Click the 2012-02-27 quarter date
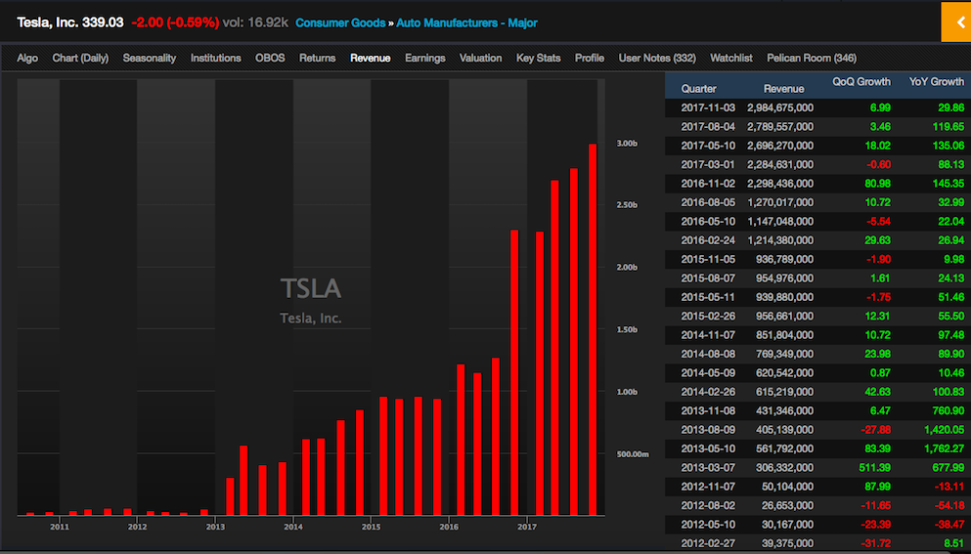This screenshot has width=971, height=554. (x=708, y=543)
